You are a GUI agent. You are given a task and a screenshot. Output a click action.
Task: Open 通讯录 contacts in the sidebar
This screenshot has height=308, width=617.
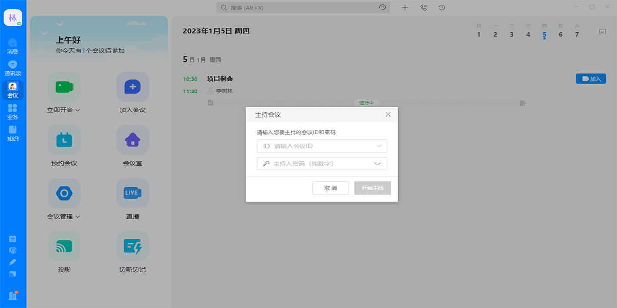tap(13, 67)
